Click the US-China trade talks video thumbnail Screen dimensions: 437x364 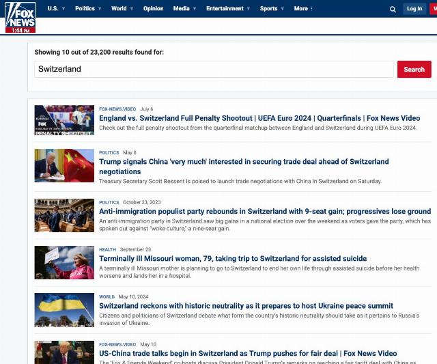point(64,352)
